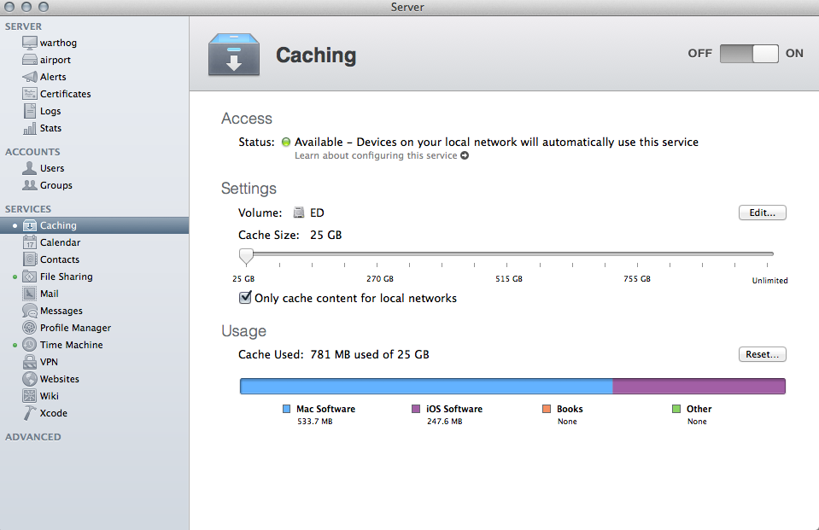This screenshot has width=819, height=530.
Task: Click the Profile Manager gear icon
Action: 29,328
